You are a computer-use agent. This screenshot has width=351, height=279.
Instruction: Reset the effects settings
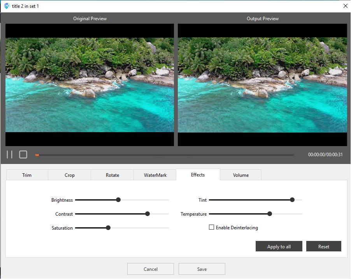(323, 246)
